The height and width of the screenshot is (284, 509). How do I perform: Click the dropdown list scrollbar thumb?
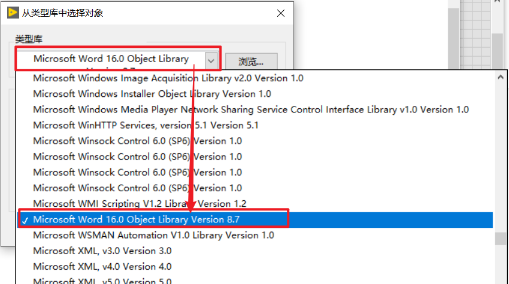[x=501, y=239]
